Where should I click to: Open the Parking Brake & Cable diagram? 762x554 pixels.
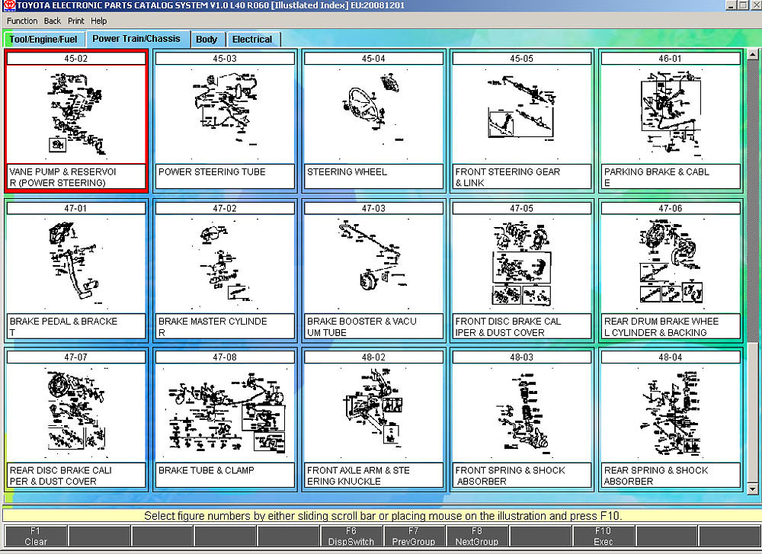coord(670,113)
